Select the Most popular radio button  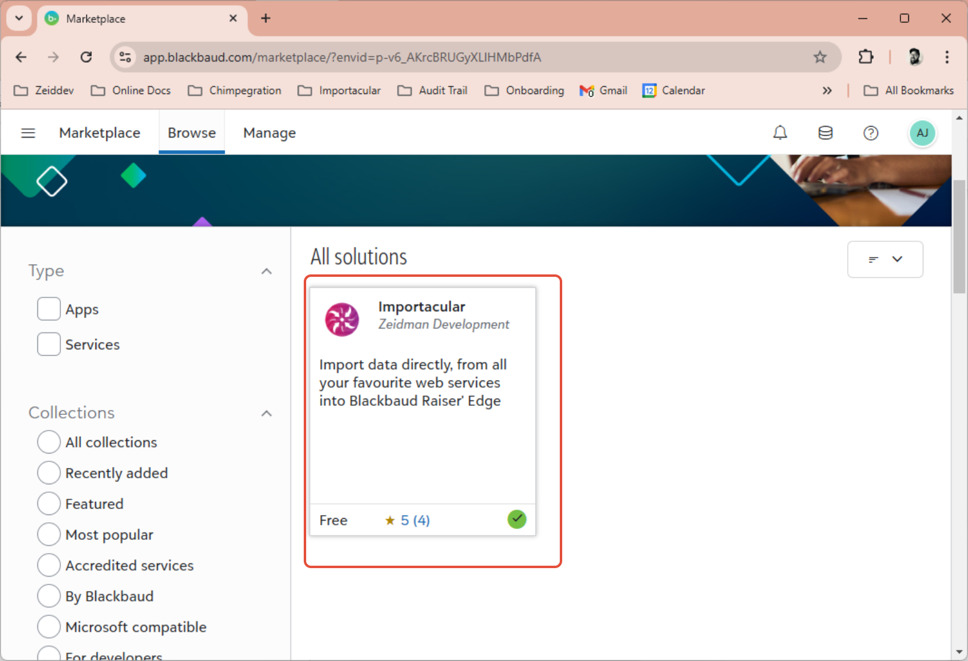[x=49, y=534]
